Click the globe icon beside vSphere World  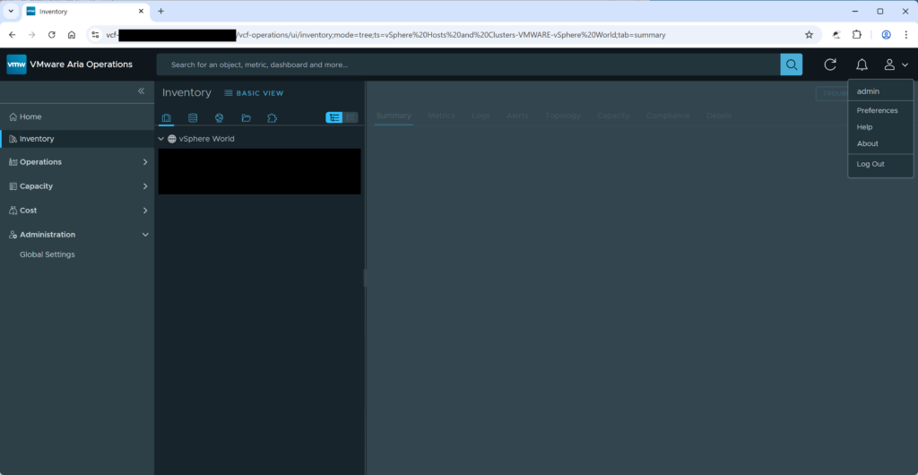(x=171, y=139)
